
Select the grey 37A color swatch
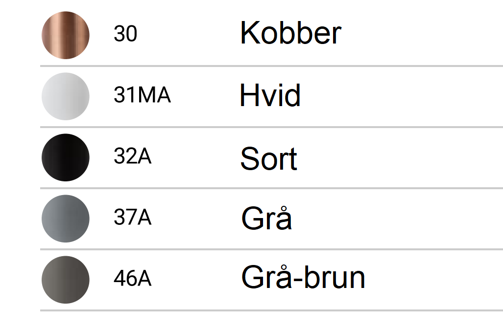click(66, 219)
